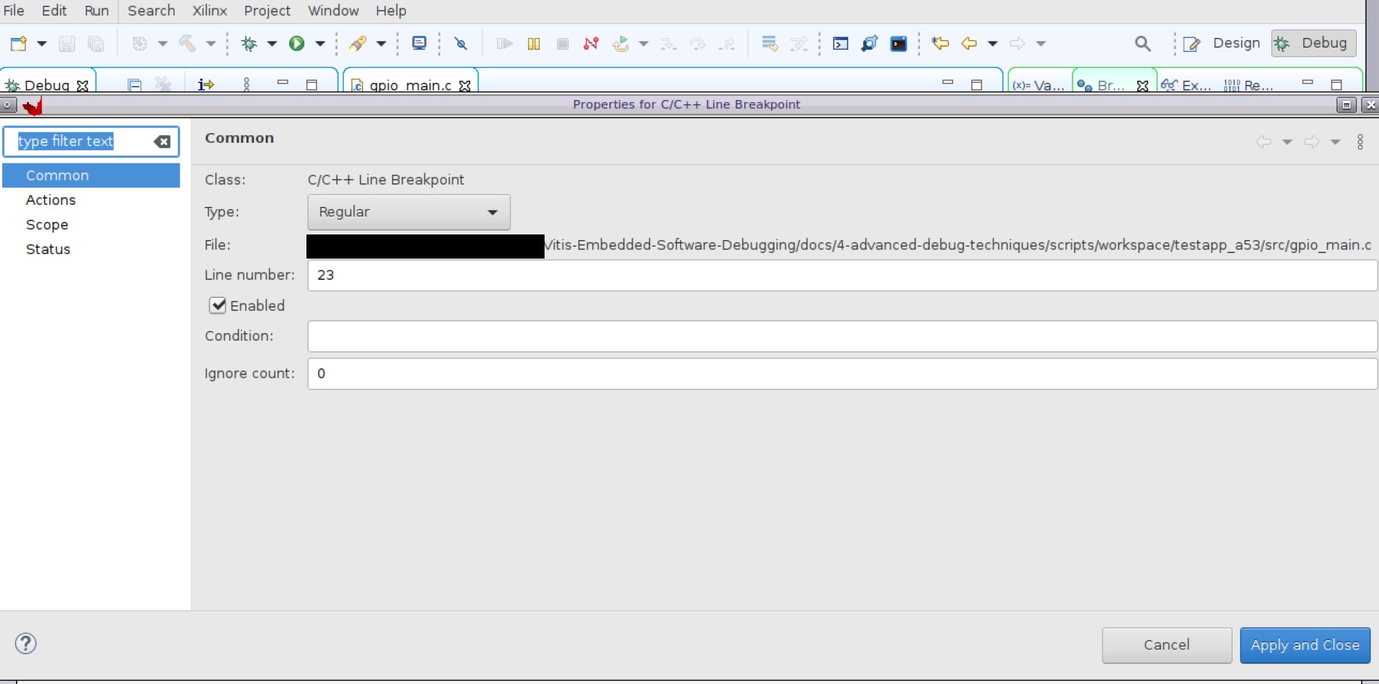Click the Last Edit Location arrow icon
This screenshot has height=684, width=1379.
tap(940, 43)
